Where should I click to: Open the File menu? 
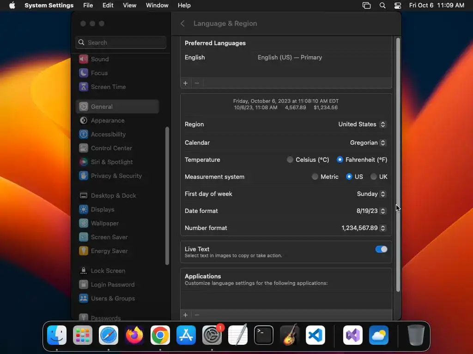pos(88,6)
